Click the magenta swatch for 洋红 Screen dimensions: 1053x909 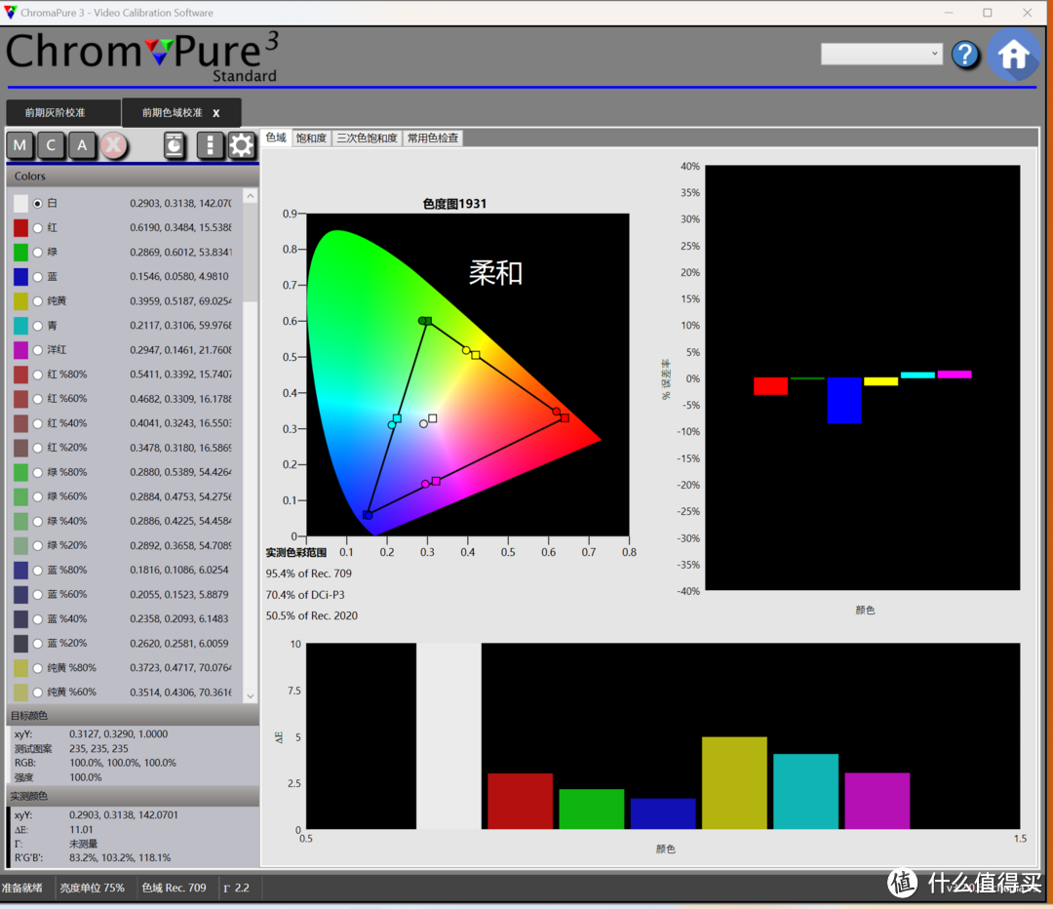[x=20, y=350]
